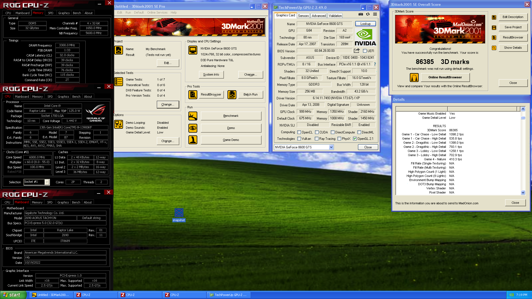
Task: Click the Show Details magnifier icon
Action: (x=494, y=48)
